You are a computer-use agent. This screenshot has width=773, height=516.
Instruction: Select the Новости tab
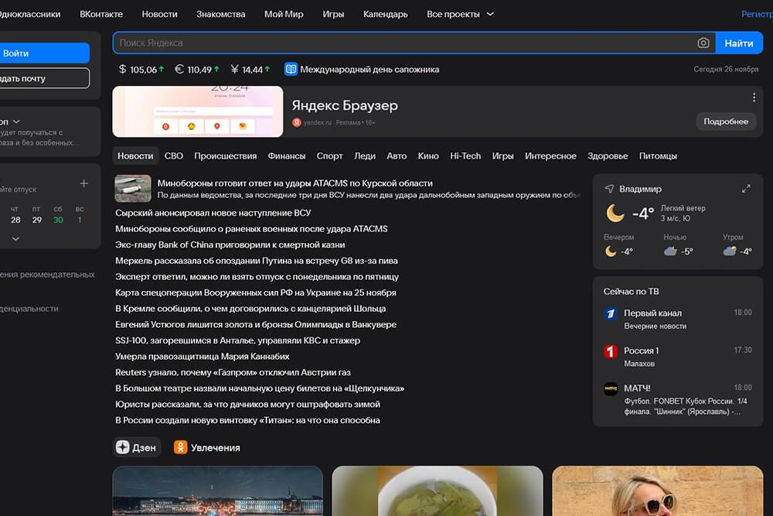tap(135, 156)
